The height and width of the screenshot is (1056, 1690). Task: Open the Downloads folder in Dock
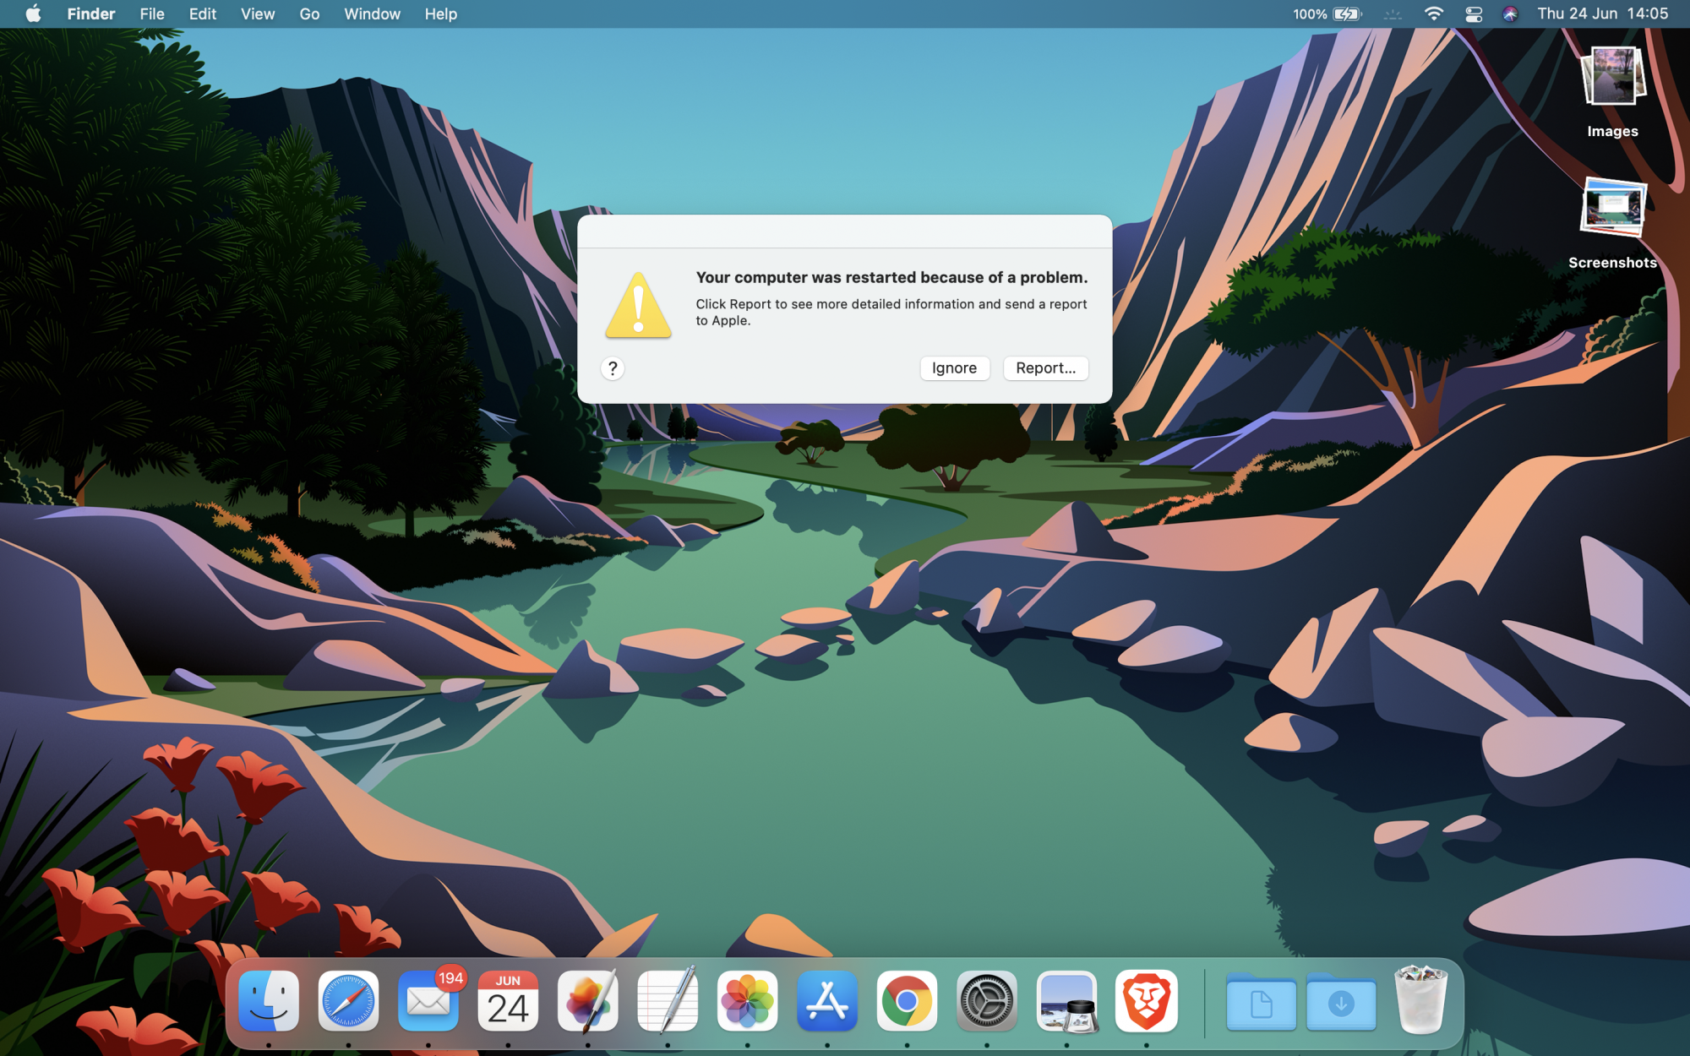(1341, 1002)
